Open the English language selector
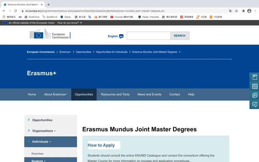This screenshot has height=162, width=259. click(113, 36)
